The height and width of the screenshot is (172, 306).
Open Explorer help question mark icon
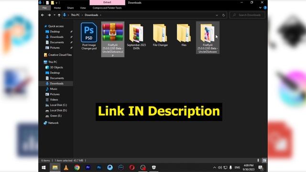pyautogui.click(x=265, y=8)
